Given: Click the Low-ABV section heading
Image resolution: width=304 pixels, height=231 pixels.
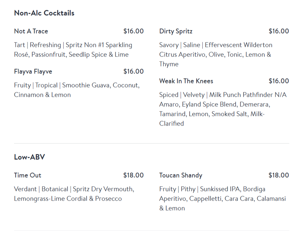Looking at the screenshot, I should (29, 157).
